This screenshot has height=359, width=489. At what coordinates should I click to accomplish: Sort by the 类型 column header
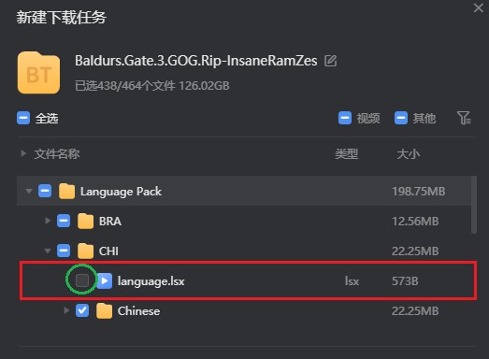tap(347, 153)
